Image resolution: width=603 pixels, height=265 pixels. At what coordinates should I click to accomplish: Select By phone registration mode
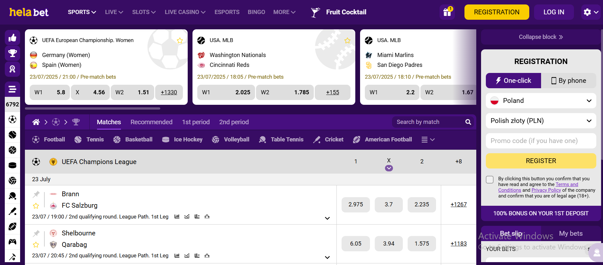pyautogui.click(x=569, y=81)
